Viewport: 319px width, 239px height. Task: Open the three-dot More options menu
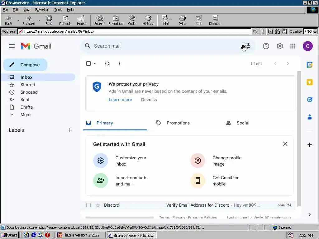(120, 63)
